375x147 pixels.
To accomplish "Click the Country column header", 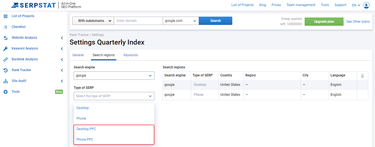I will pyautogui.click(x=226, y=75).
